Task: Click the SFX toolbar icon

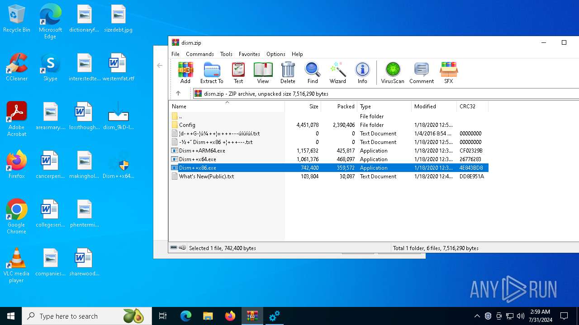Action: click(x=449, y=73)
